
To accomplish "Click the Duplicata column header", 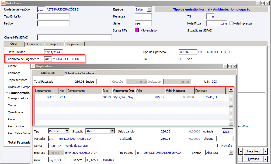I will coord(210,91).
